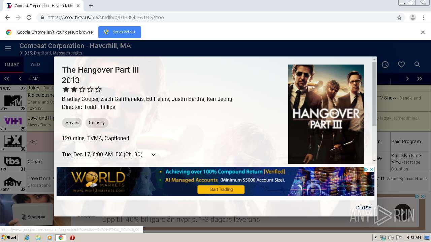Click the address bar URL

(x=106, y=17)
